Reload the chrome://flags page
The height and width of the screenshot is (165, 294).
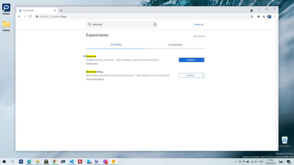pos(30,16)
